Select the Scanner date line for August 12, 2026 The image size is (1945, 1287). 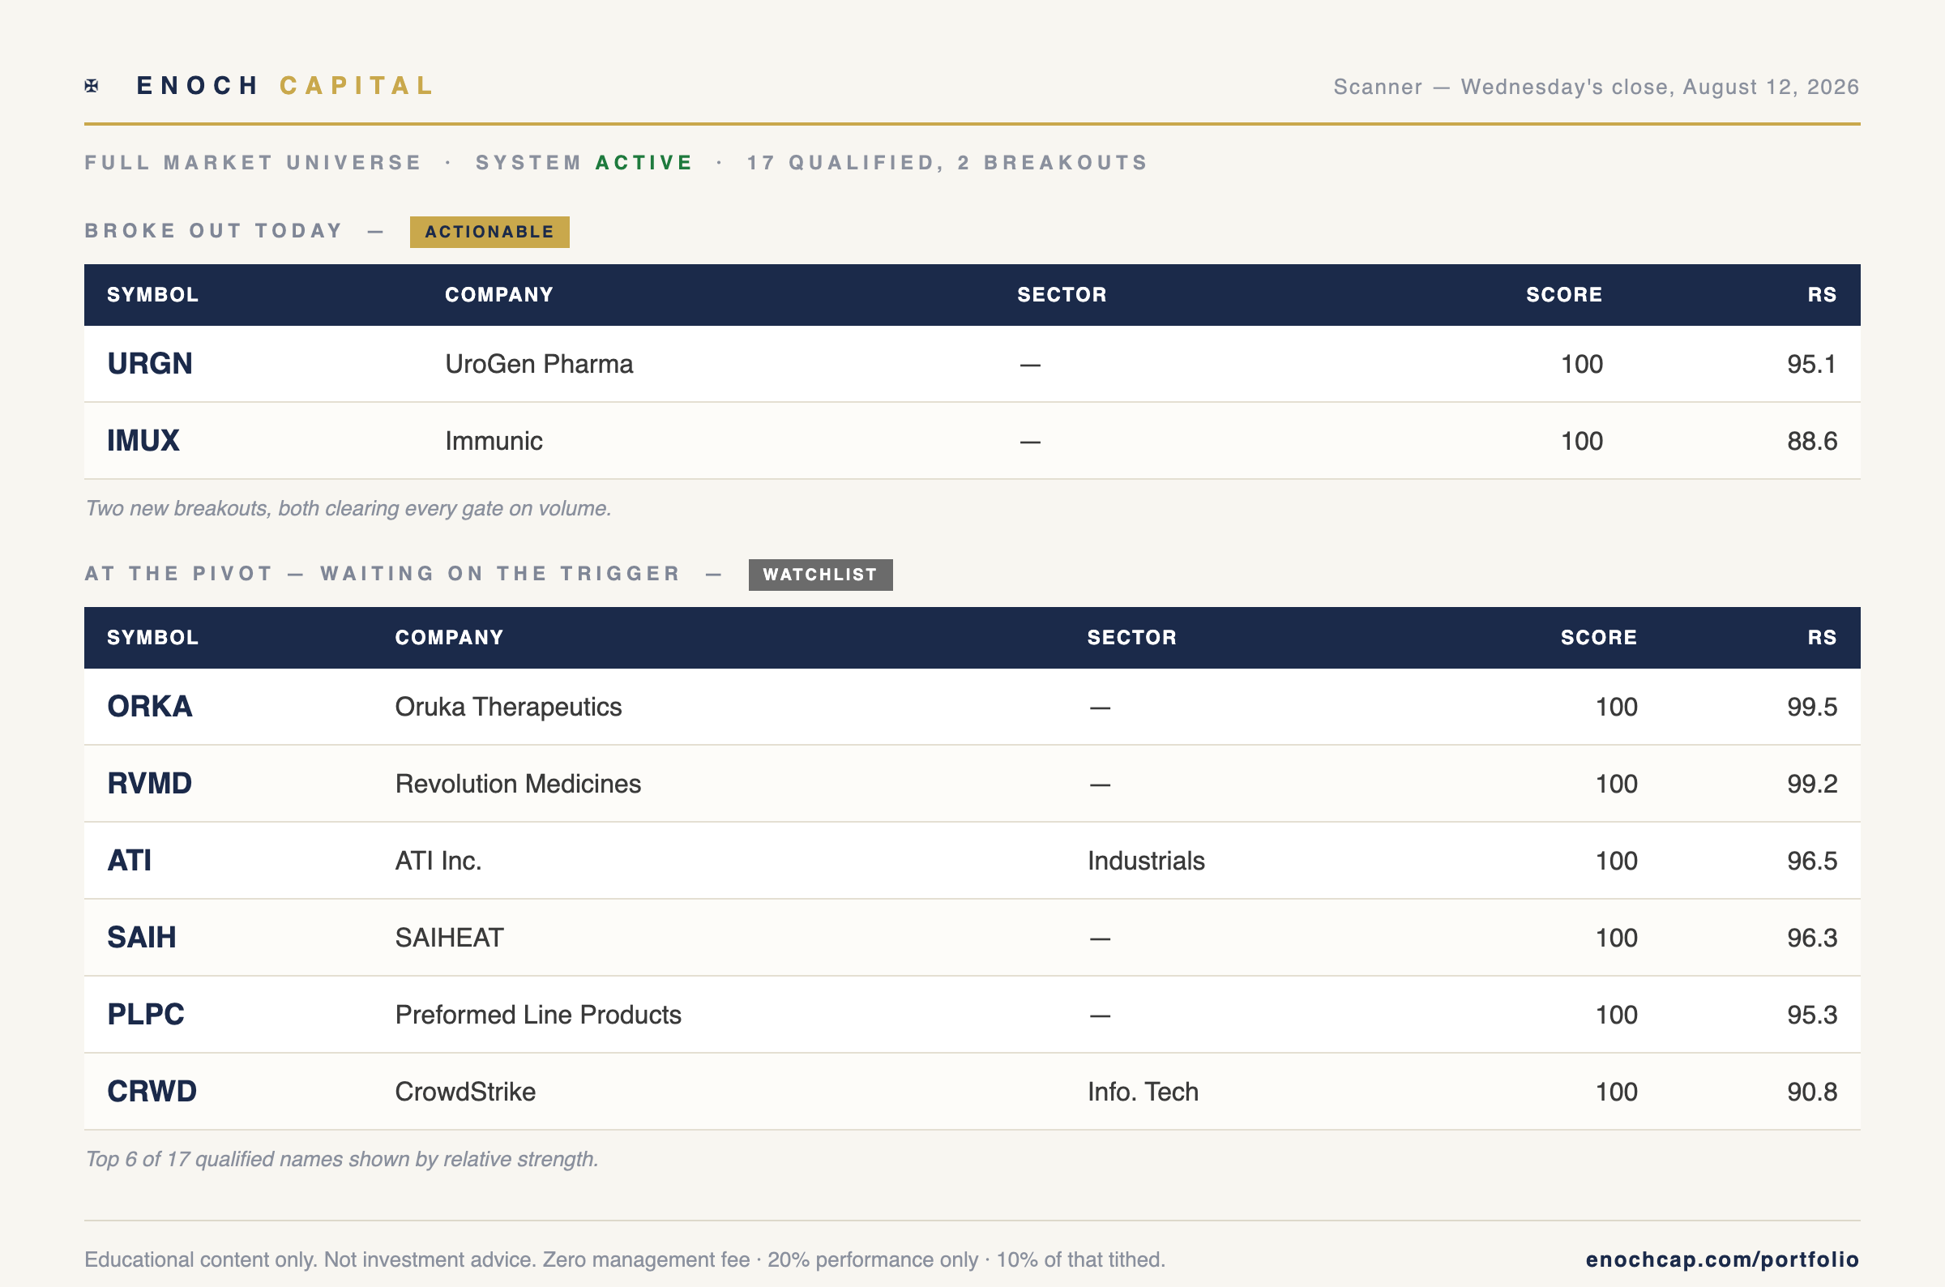click(1597, 86)
